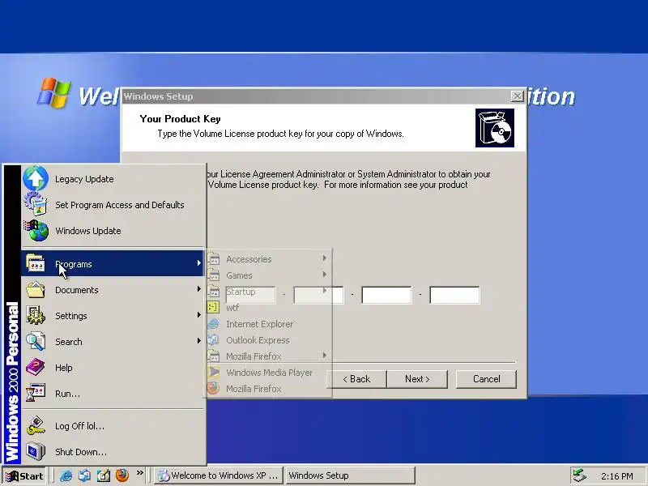Click Next in Windows Setup dialog
648x486 pixels.
pyautogui.click(x=417, y=379)
